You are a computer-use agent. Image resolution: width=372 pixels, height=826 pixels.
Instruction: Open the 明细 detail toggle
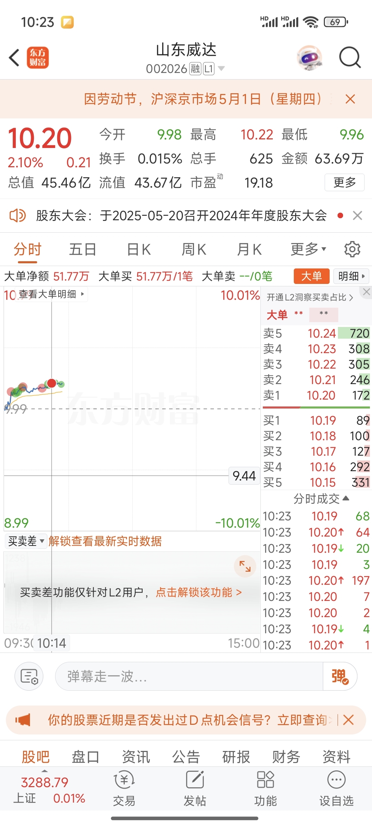pos(351,276)
